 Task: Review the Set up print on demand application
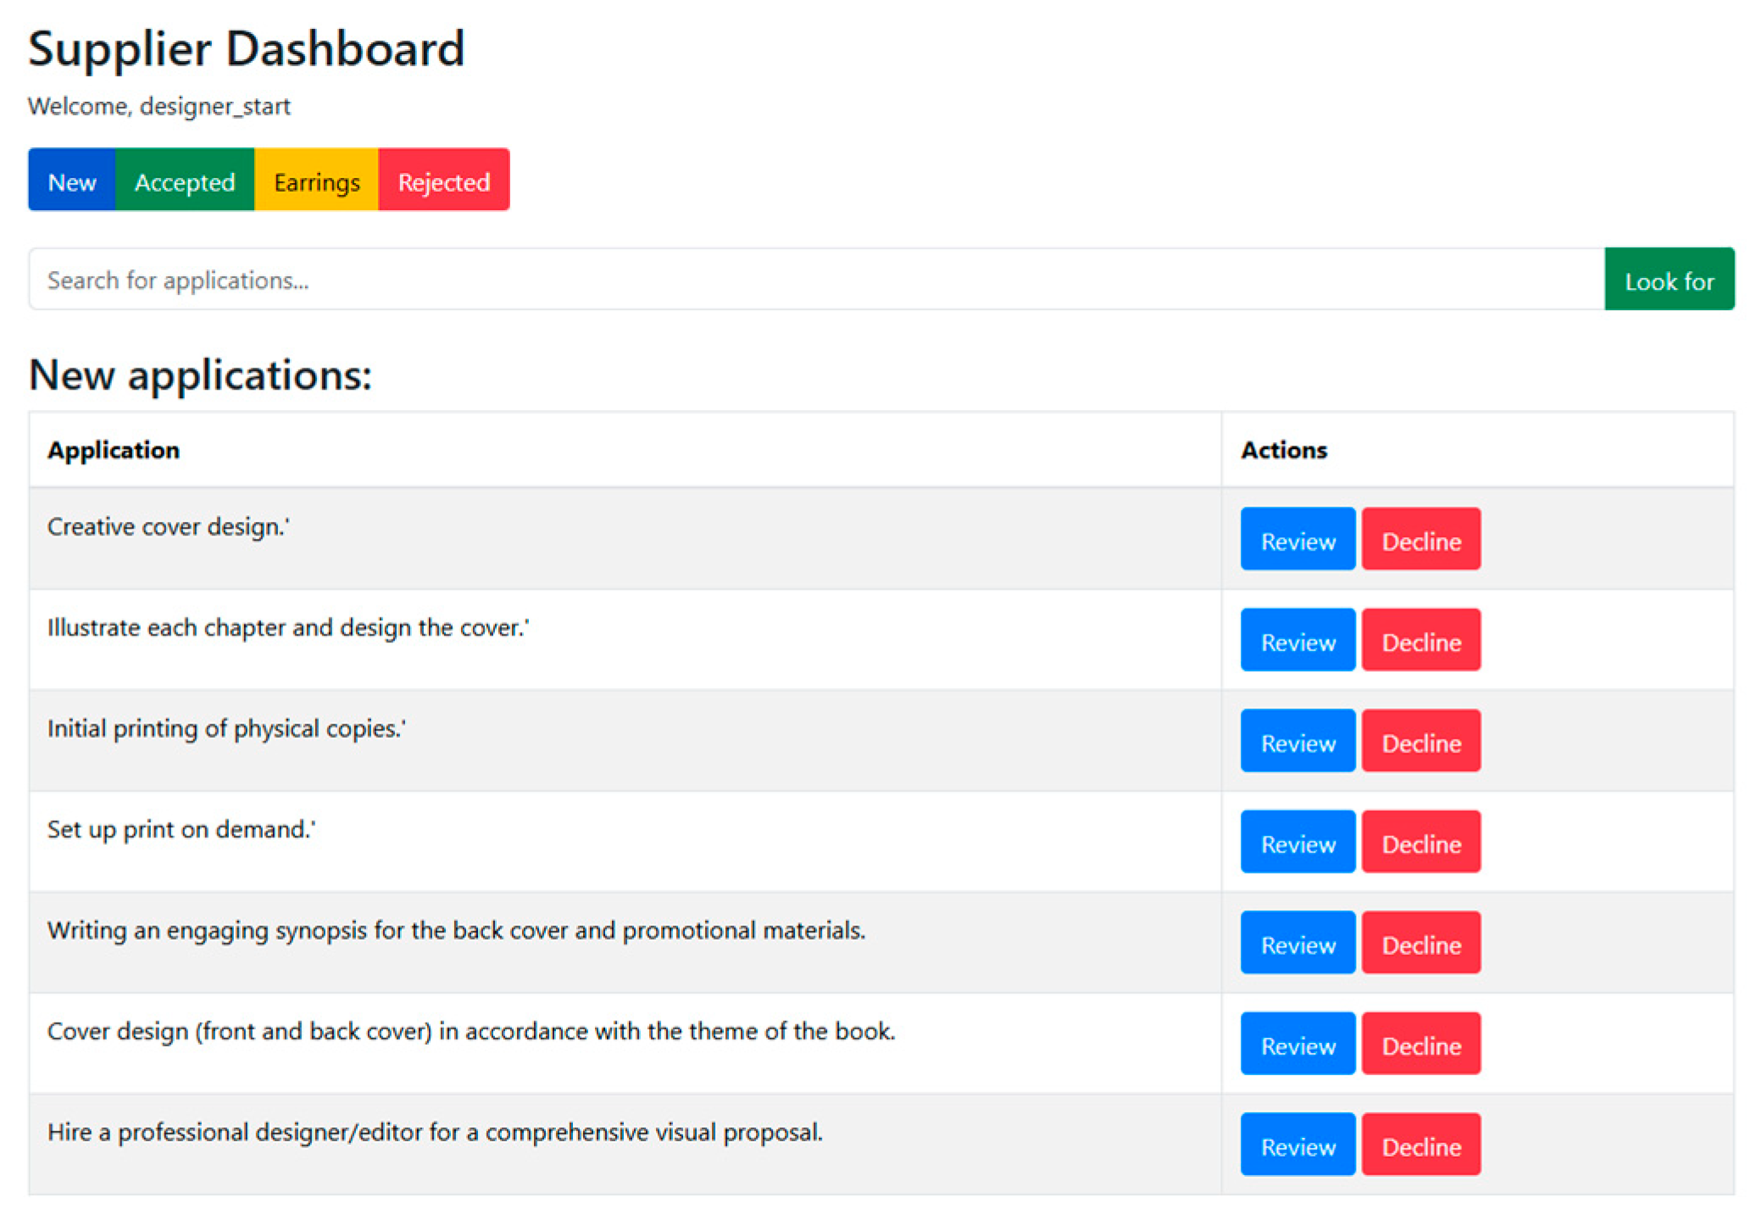(1297, 842)
